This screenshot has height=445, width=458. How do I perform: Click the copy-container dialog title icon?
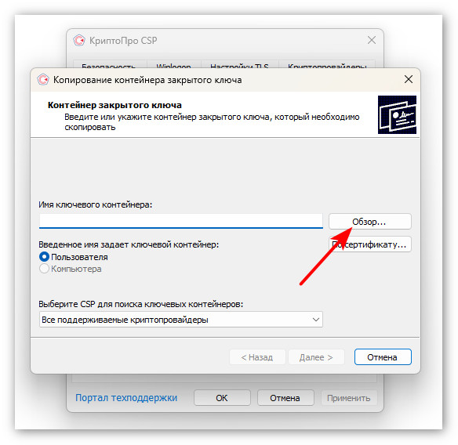[x=43, y=80]
